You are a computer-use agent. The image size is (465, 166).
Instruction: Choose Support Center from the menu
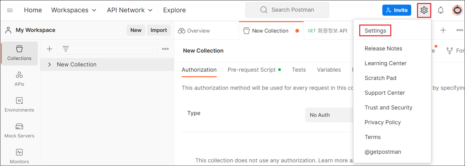pyautogui.click(x=385, y=93)
